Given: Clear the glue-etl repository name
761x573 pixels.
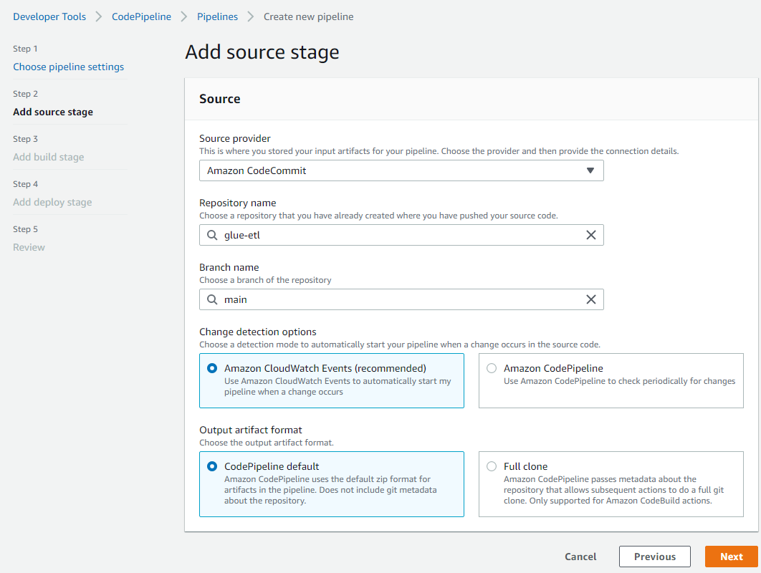Looking at the screenshot, I should click(590, 236).
